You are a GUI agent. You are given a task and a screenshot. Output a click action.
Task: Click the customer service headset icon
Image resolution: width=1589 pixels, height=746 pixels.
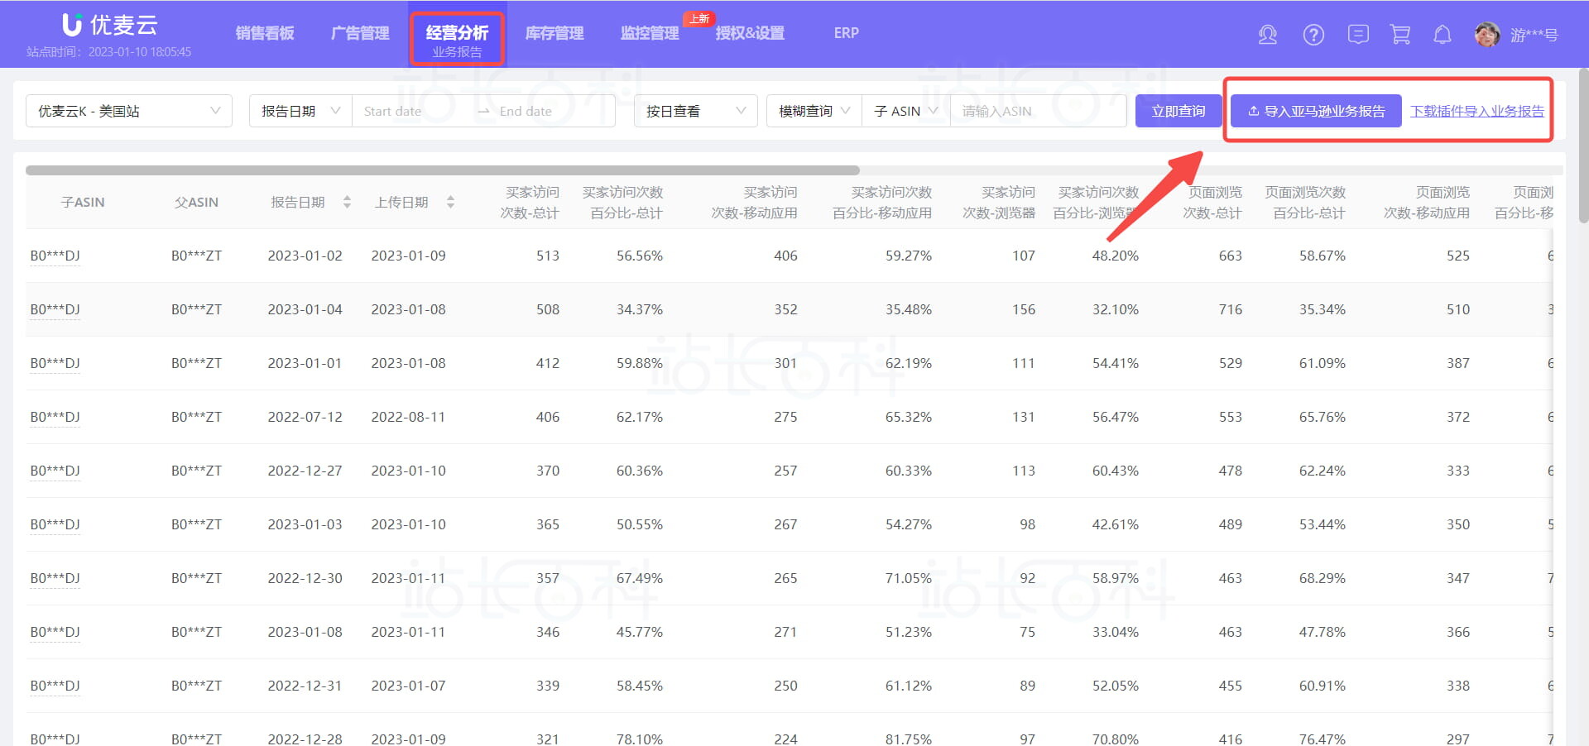click(1267, 35)
